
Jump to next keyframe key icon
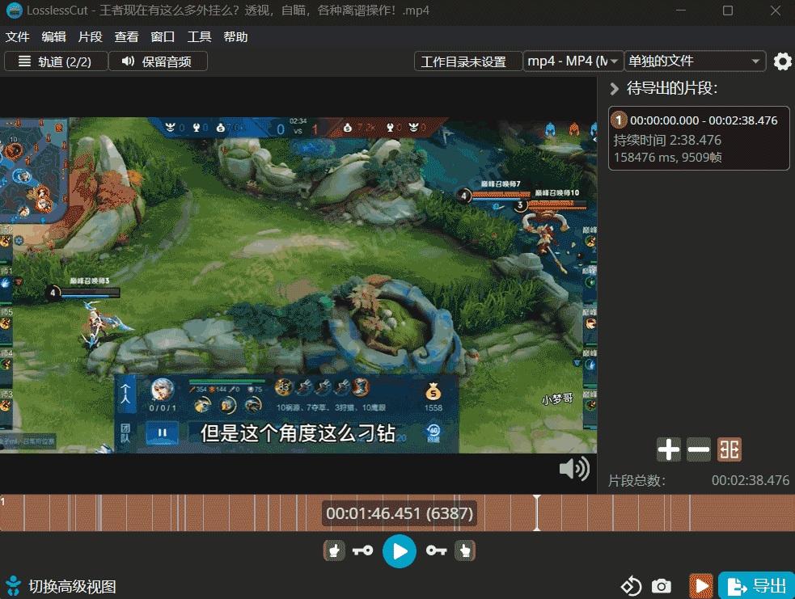click(436, 550)
